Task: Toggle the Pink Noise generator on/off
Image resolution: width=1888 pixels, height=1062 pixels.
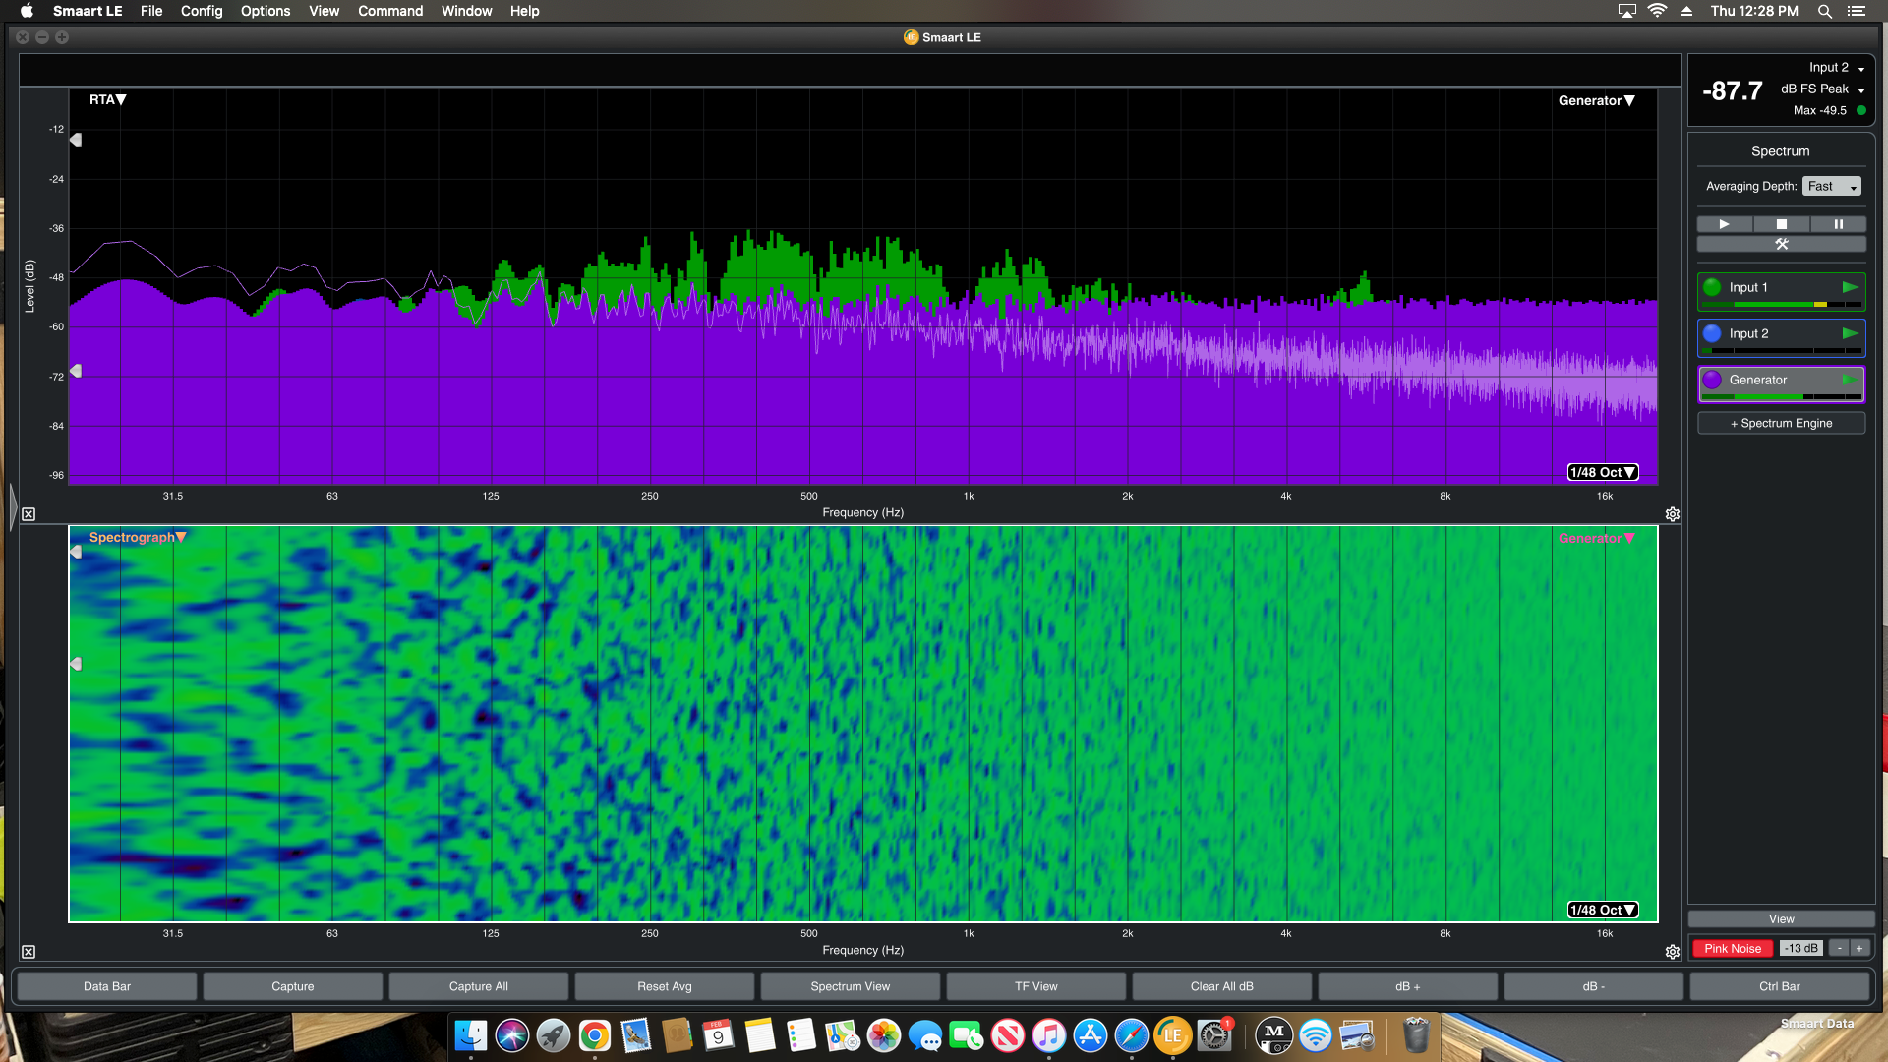Action: 1733,948
